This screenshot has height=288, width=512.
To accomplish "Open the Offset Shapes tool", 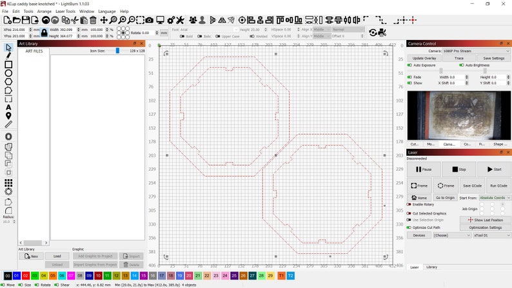I will coord(8,137).
